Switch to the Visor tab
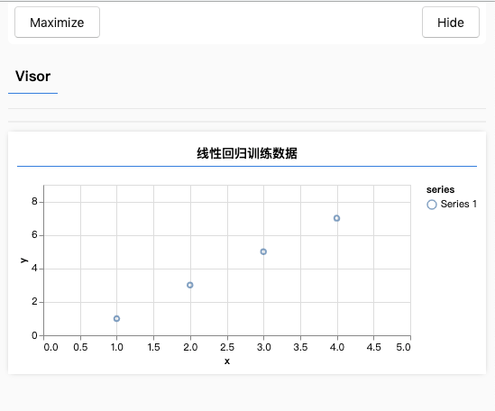Viewport: 495px width, 411px height. [x=32, y=77]
